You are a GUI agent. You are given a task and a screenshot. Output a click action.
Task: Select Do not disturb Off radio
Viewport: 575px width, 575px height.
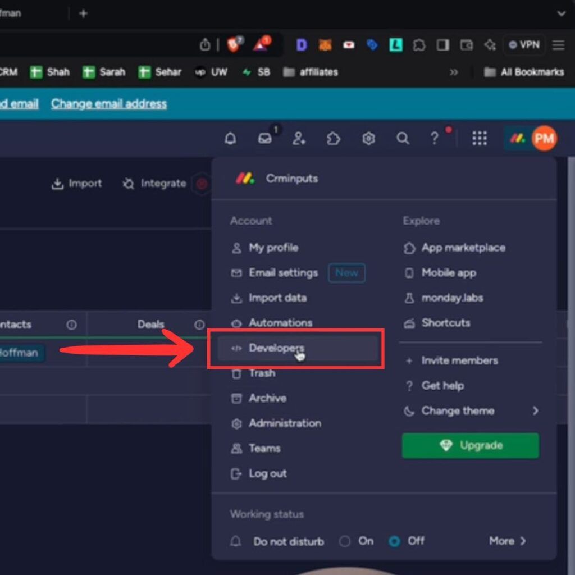[394, 541]
